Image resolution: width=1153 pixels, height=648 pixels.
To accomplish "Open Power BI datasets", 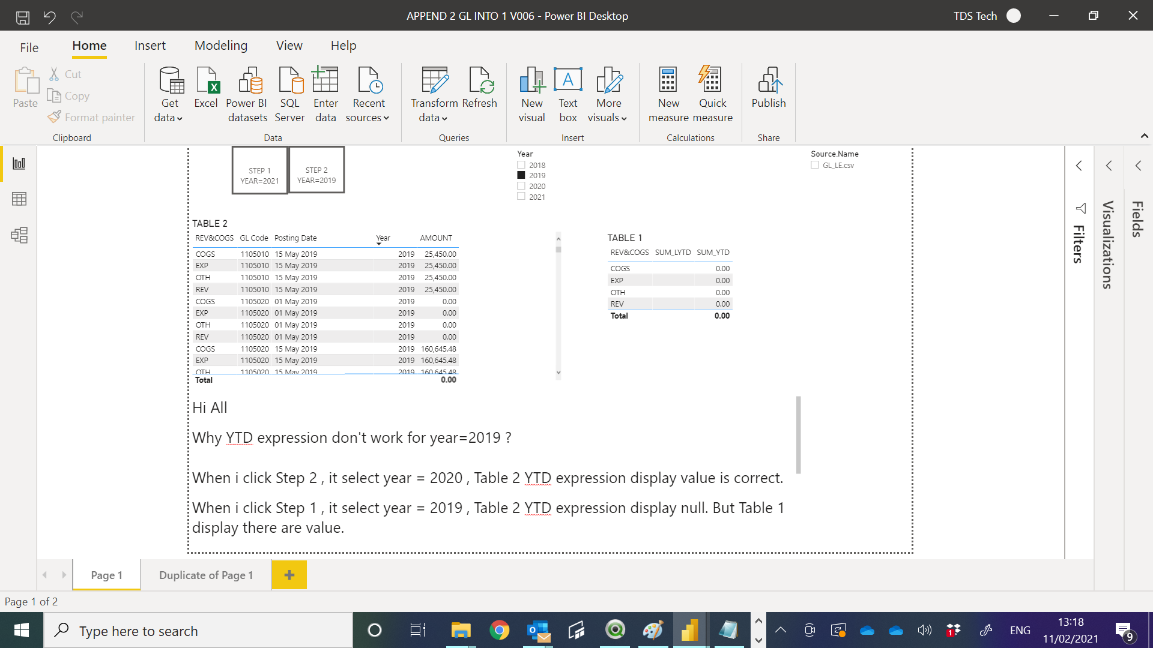I will tap(247, 95).
